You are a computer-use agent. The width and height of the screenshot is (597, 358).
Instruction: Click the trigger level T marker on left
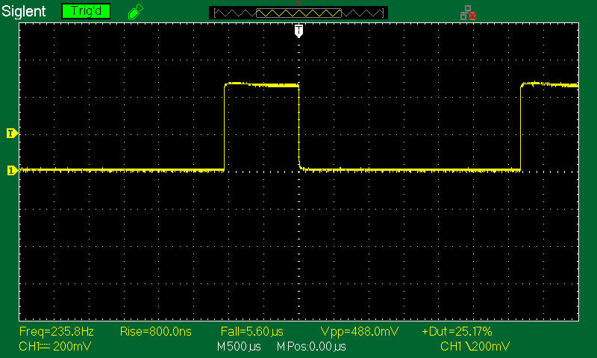click(11, 134)
